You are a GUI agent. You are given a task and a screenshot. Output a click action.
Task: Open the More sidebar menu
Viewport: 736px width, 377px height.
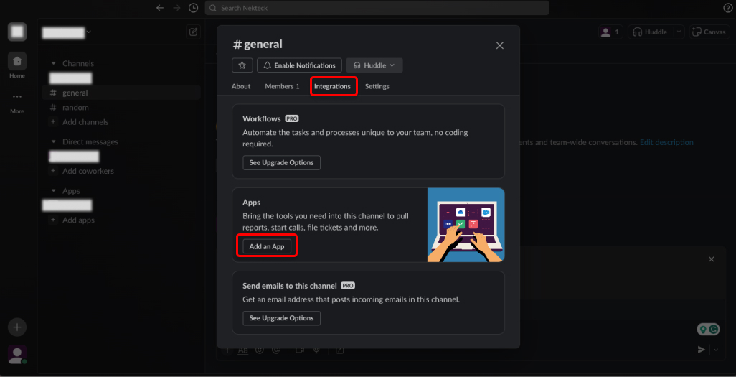(x=17, y=100)
